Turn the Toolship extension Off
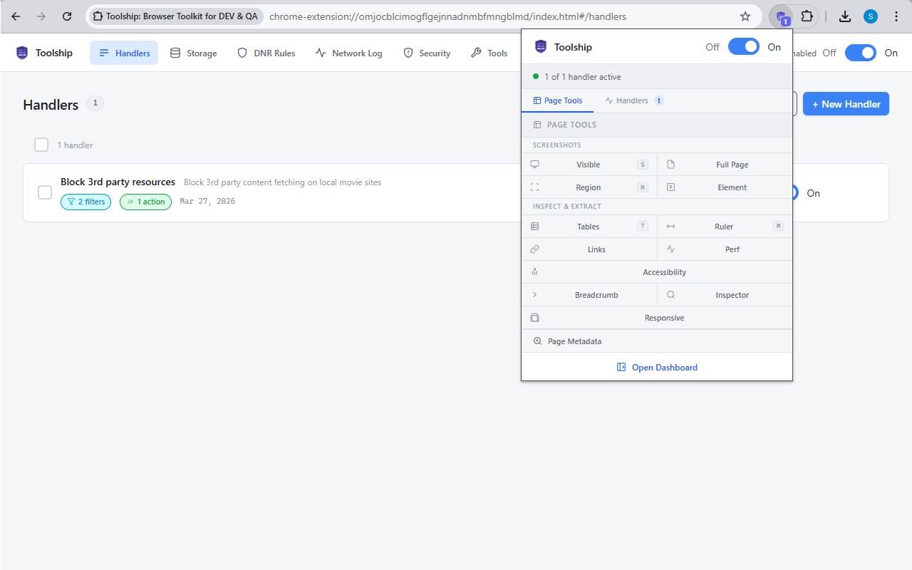This screenshot has height=570, width=912. click(743, 46)
